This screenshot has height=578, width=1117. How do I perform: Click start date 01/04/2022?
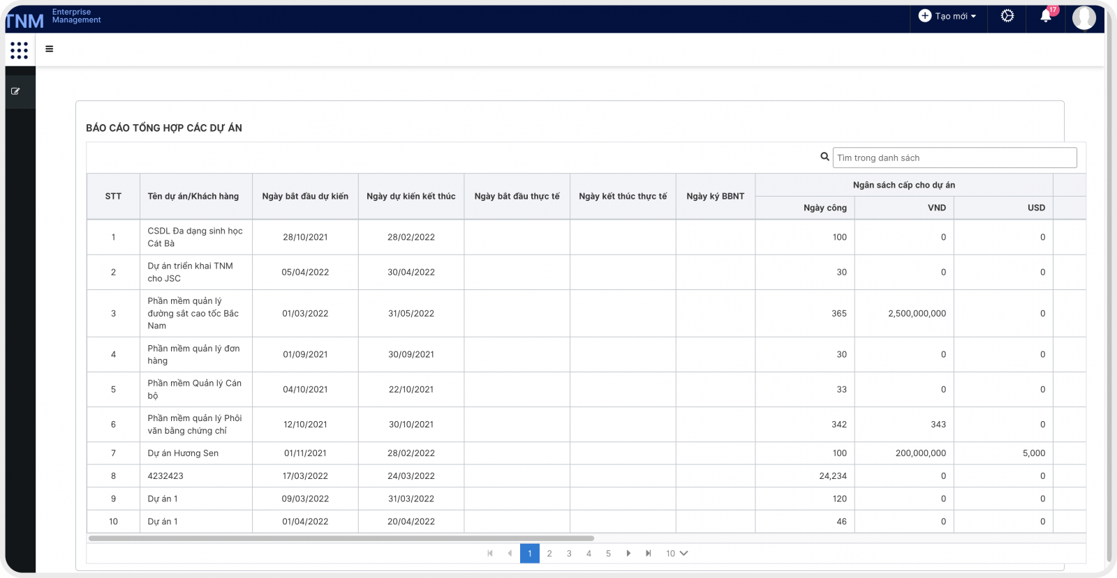pyautogui.click(x=305, y=522)
